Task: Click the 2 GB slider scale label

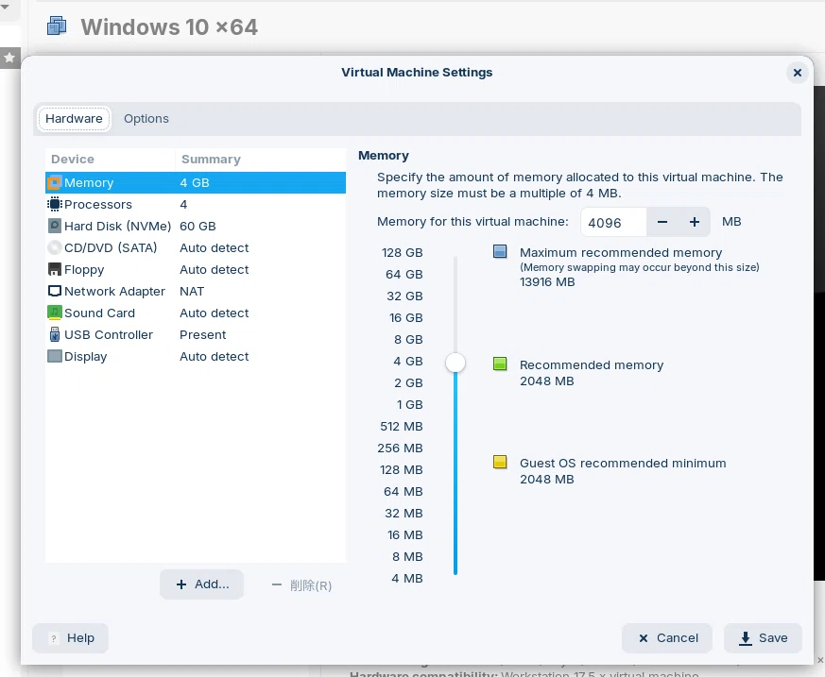Action: pyautogui.click(x=409, y=382)
